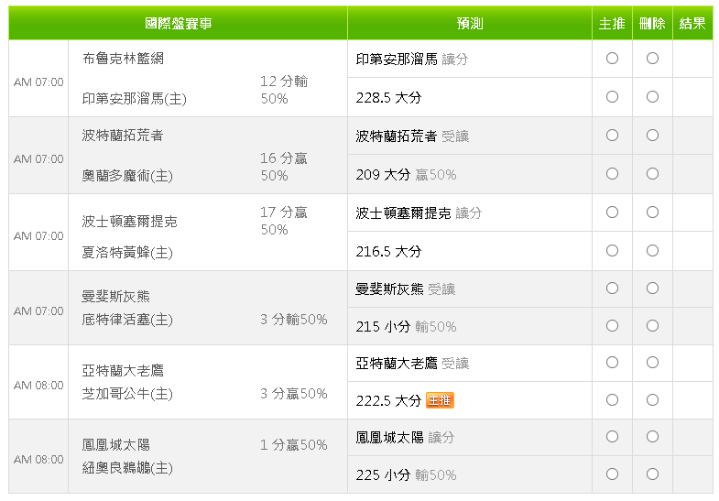Viewport: 719px width, 501px height.
Task: Click prediction text 216.5 大分
Action: pos(389,252)
